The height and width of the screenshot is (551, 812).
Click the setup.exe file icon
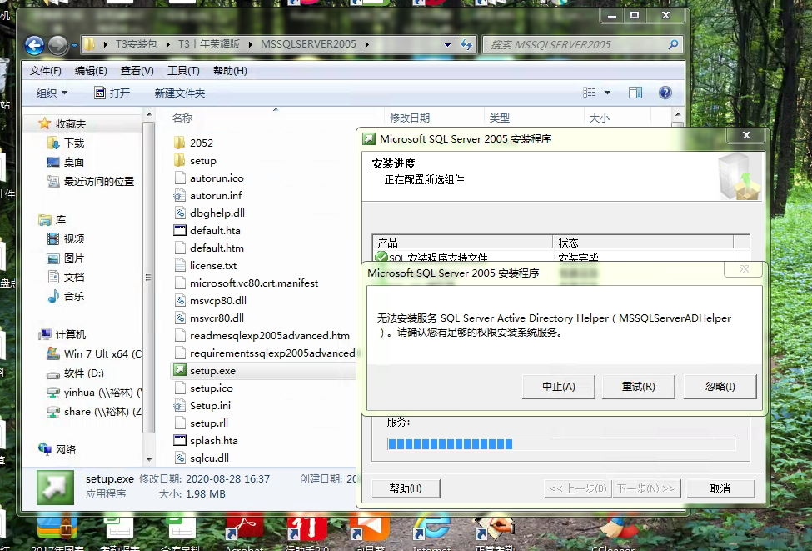pyautogui.click(x=180, y=370)
